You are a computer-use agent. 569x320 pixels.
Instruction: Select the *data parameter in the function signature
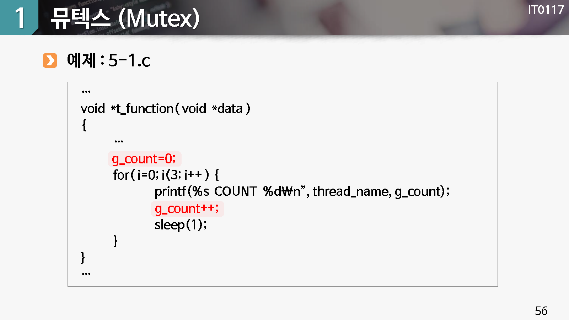pos(227,109)
